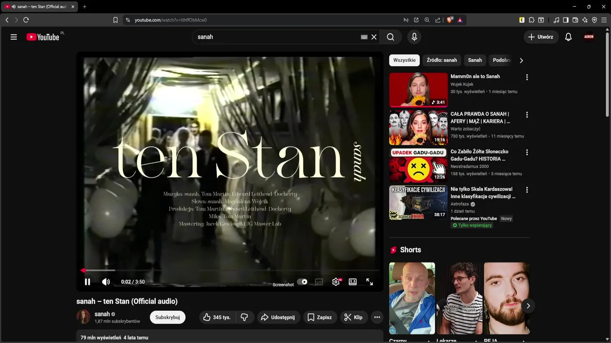Toggle the browser sidebar panel
Image resolution: width=611 pixels, height=343 pixels.
pyautogui.click(x=566, y=20)
